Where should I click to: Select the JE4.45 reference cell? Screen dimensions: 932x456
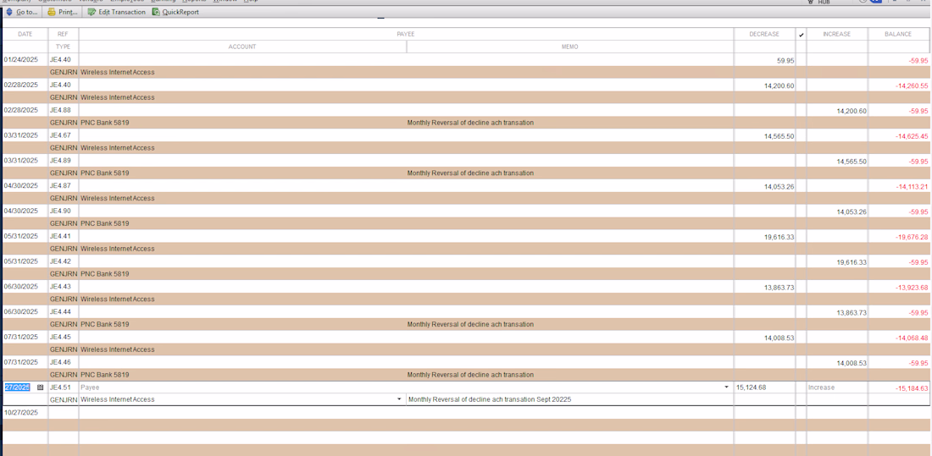[60, 337]
